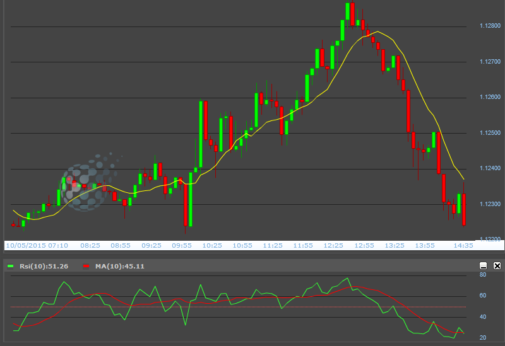The height and width of the screenshot is (346, 505).
Task: Click the tall green candle near 09:55
Action: (191, 199)
